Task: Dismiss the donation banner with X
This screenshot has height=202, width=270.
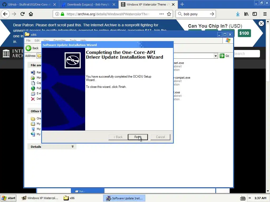Action: point(261,23)
